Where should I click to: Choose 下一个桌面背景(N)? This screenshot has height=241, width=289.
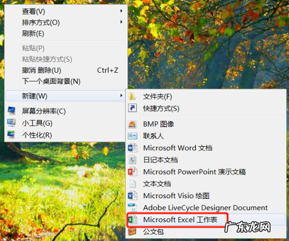(x=66, y=81)
